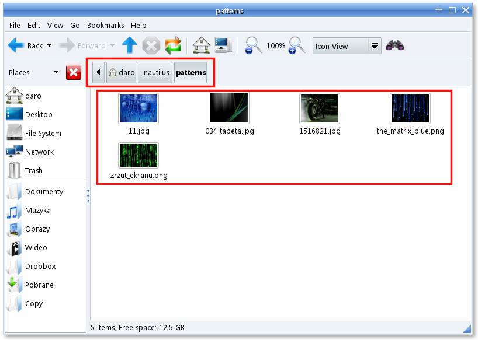Select the 11.jpg thumbnail

138,108
